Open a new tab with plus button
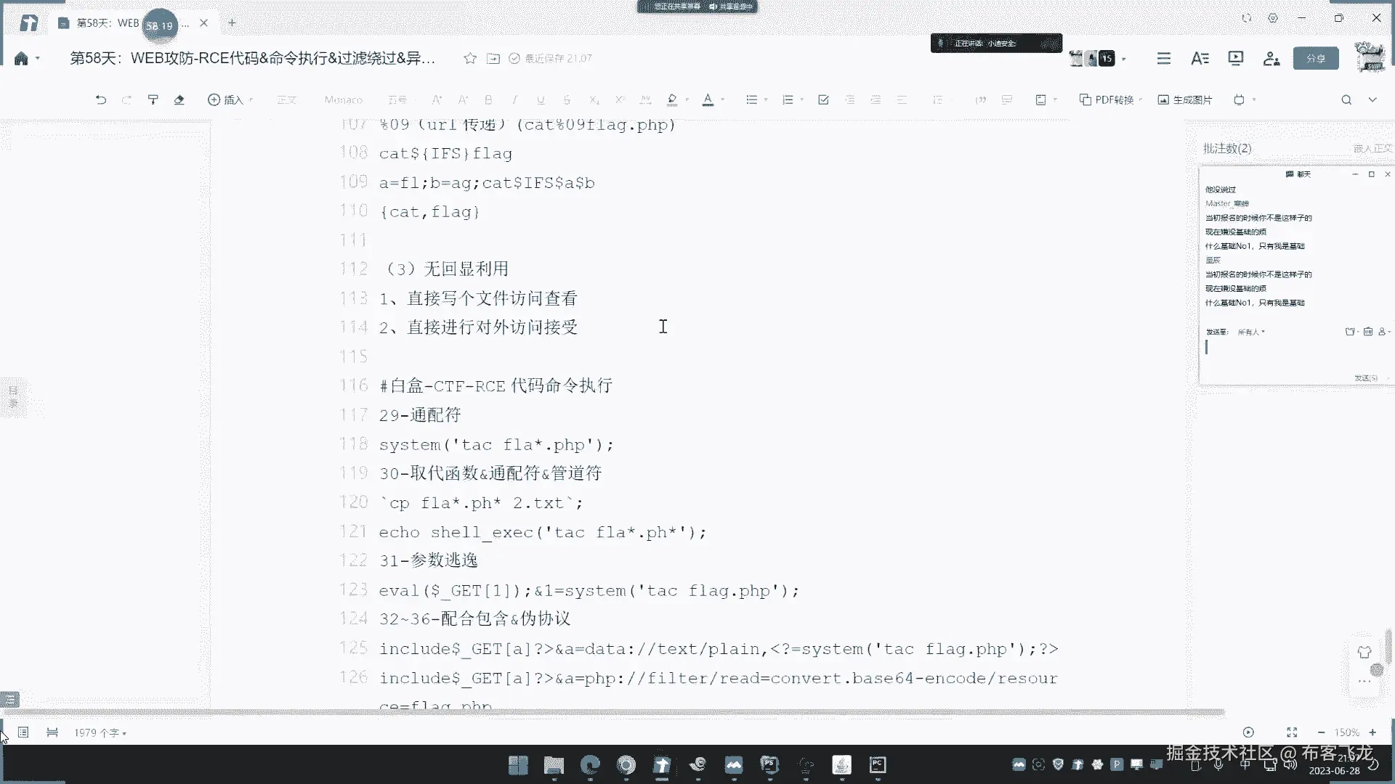Viewport: 1395px width, 784px height. (232, 23)
